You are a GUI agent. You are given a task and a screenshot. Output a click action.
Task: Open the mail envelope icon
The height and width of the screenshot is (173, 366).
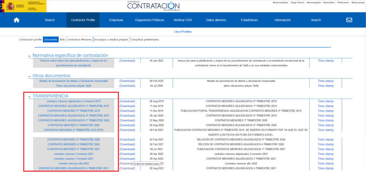(349, 20)
